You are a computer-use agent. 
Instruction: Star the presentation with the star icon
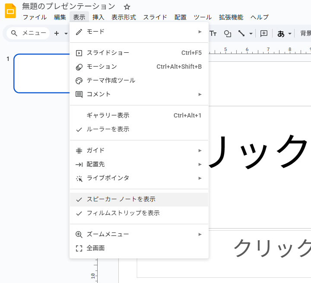127,7
